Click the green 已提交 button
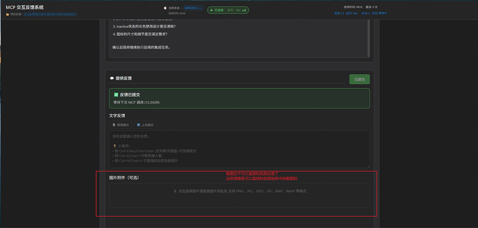 coord(359,80)
